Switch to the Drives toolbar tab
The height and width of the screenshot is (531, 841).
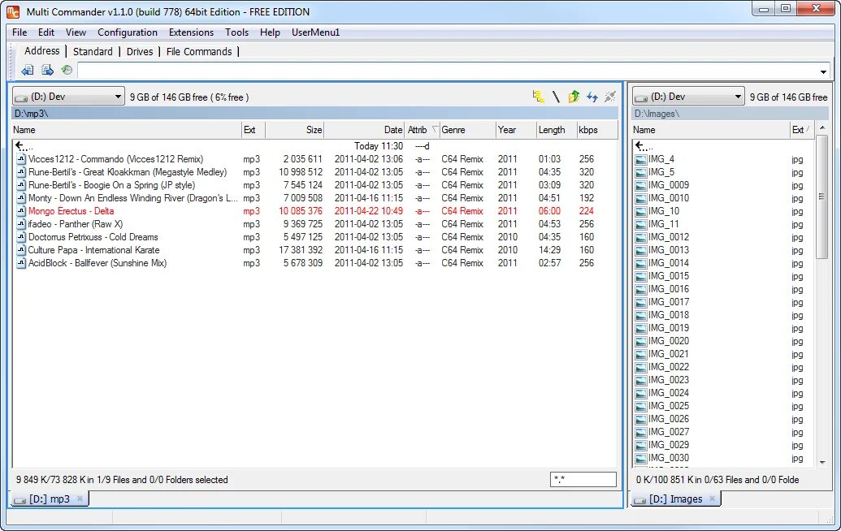click(x=140, y=51)
